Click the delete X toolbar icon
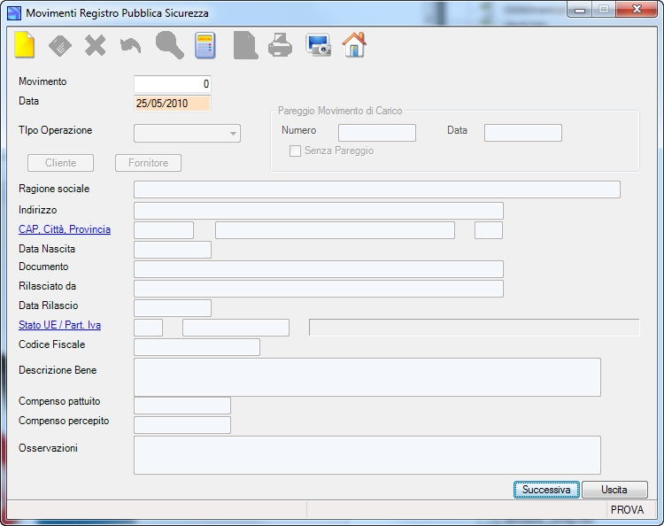Viewport: 664px width, 526px height. tap(96, 45)
